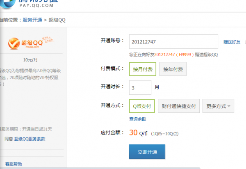The width and height of the screenshot is (246, 169).
Task: Open the 客服帮助 link
Action: tap(14, 164)
